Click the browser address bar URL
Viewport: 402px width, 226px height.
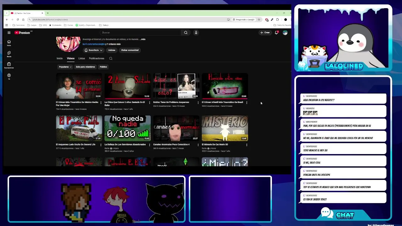click(50, 19)
